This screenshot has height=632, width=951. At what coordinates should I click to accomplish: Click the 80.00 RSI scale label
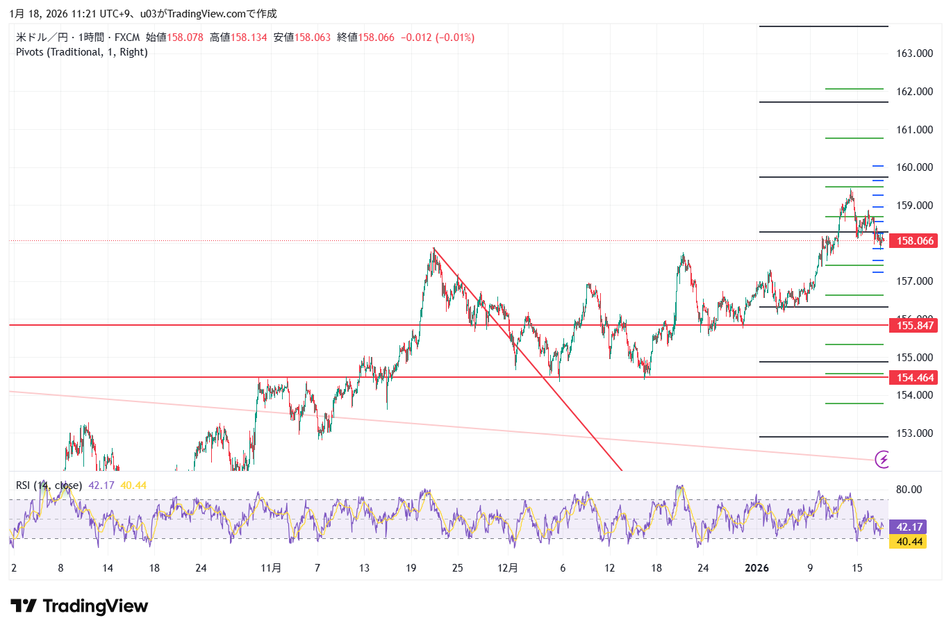click(x=909, y=490)
